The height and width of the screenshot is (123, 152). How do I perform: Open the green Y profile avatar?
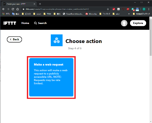click(x=144, y=9)
